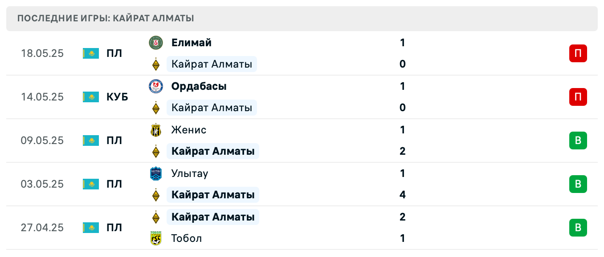Click the Тобол team crest
The image size is (604, 257).
click(155, 238)
